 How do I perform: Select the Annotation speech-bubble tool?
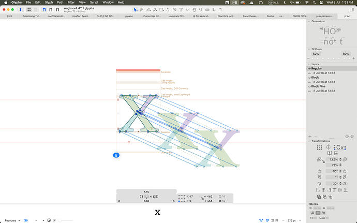pos(188,10)
